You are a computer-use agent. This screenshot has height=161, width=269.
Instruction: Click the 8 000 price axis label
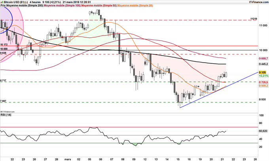pyautogui.click(x=263, y=99)
